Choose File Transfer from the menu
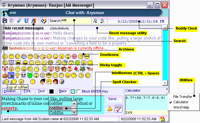This screenshot has width=200, height=123. (183, 97)
